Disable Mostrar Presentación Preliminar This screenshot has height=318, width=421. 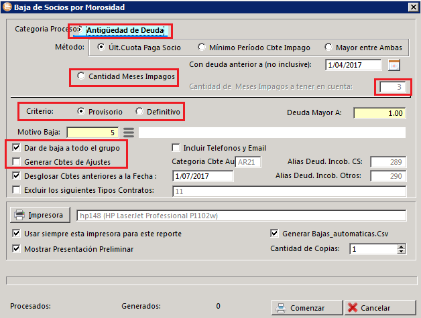[x=17, y=248]
